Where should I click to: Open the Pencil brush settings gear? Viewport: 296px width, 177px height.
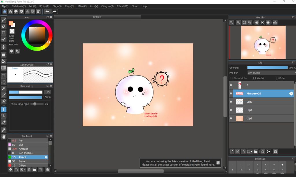click(46, 157)
